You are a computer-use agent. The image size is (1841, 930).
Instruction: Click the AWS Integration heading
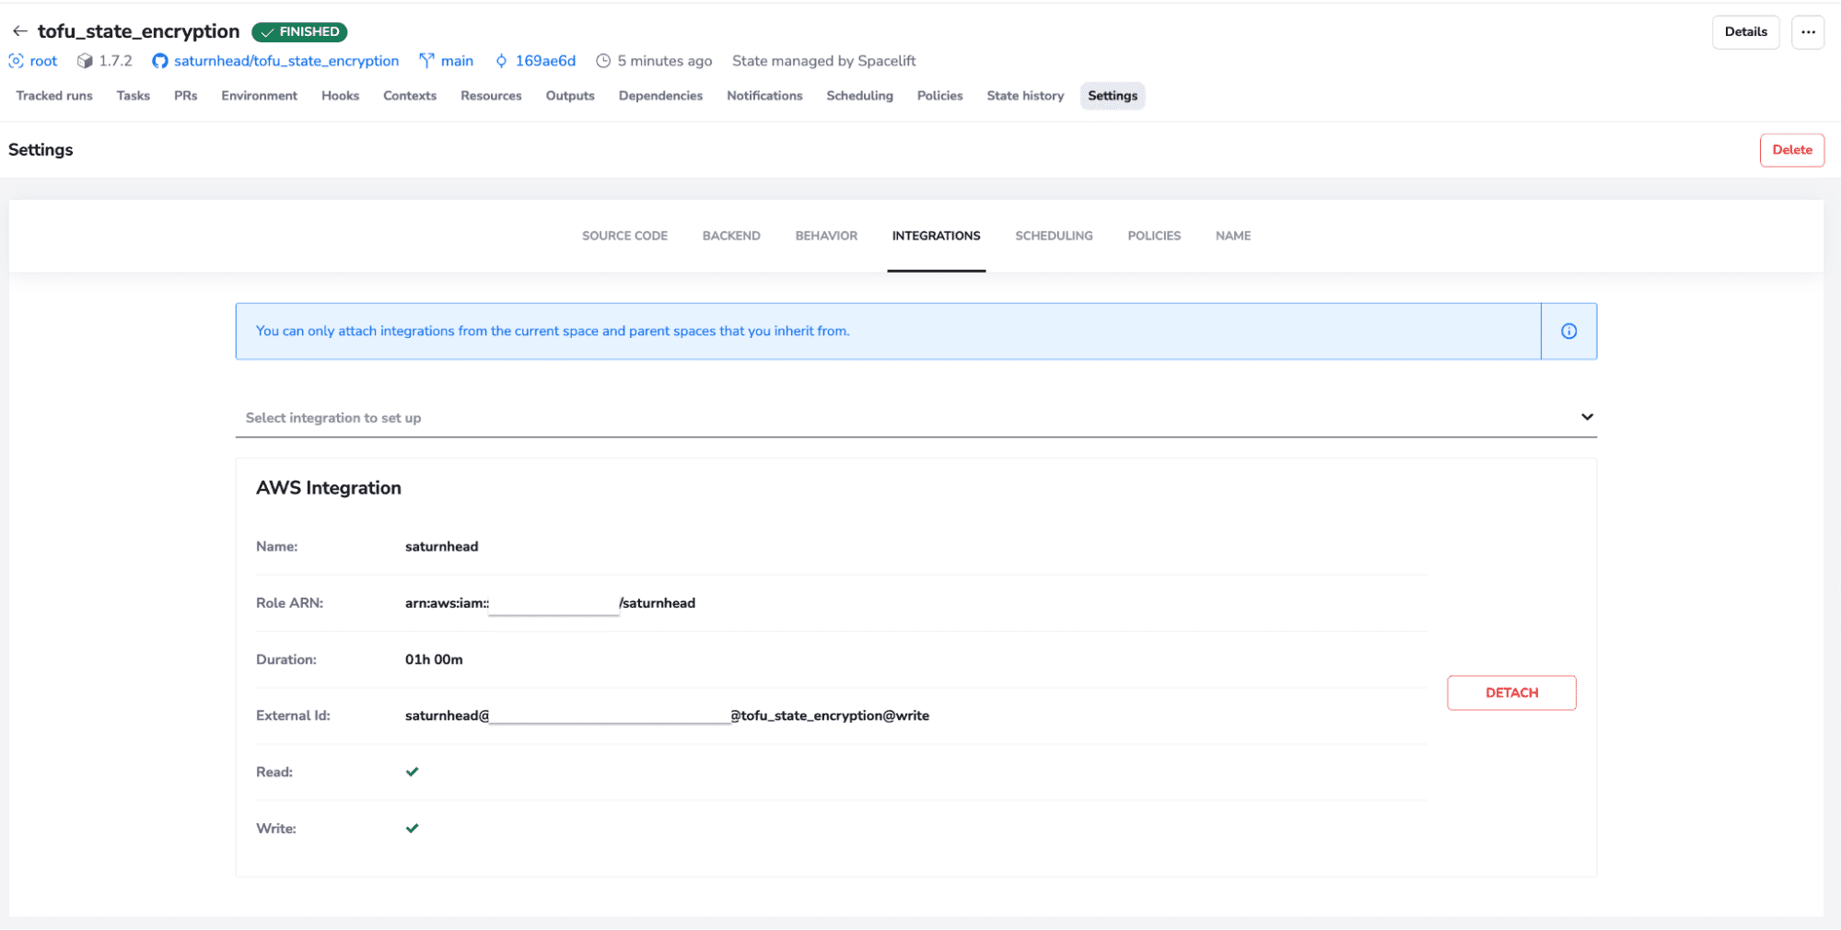329,488
